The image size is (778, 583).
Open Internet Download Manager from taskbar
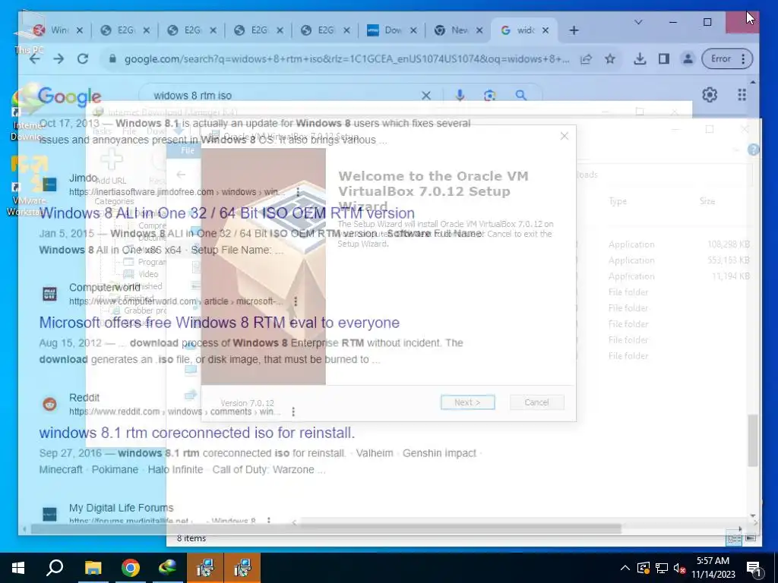168,568
